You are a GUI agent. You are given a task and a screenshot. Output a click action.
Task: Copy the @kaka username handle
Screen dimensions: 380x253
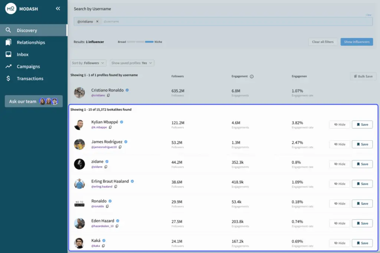tap(104, 246)
